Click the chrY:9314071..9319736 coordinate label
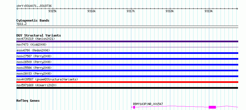 click(34, 6)
